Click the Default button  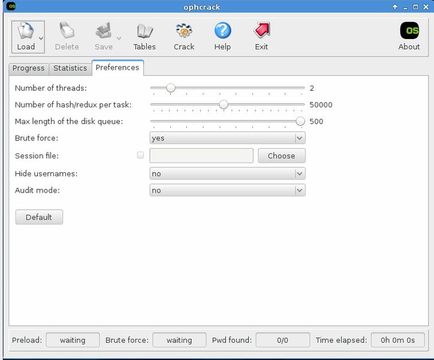(39, 217)
